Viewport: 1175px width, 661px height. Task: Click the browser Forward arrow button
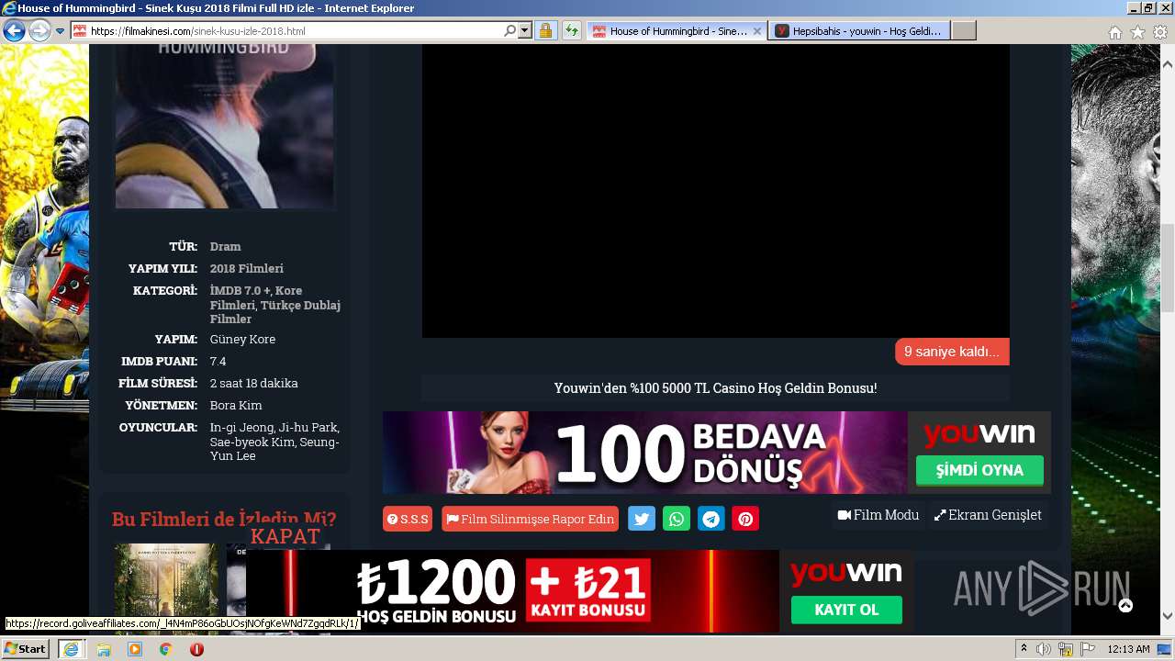tap(39, 31)
